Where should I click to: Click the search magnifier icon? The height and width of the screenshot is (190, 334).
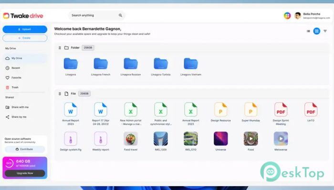[x=120, y=15]
